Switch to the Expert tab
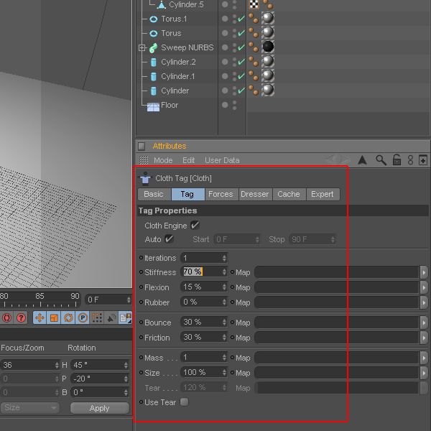The width and height of the screenshot is (431, 431). point(323,195)
